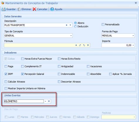Click the Datos Generales section header
Viewport: 139px width, 122px height.
(13, 16)
